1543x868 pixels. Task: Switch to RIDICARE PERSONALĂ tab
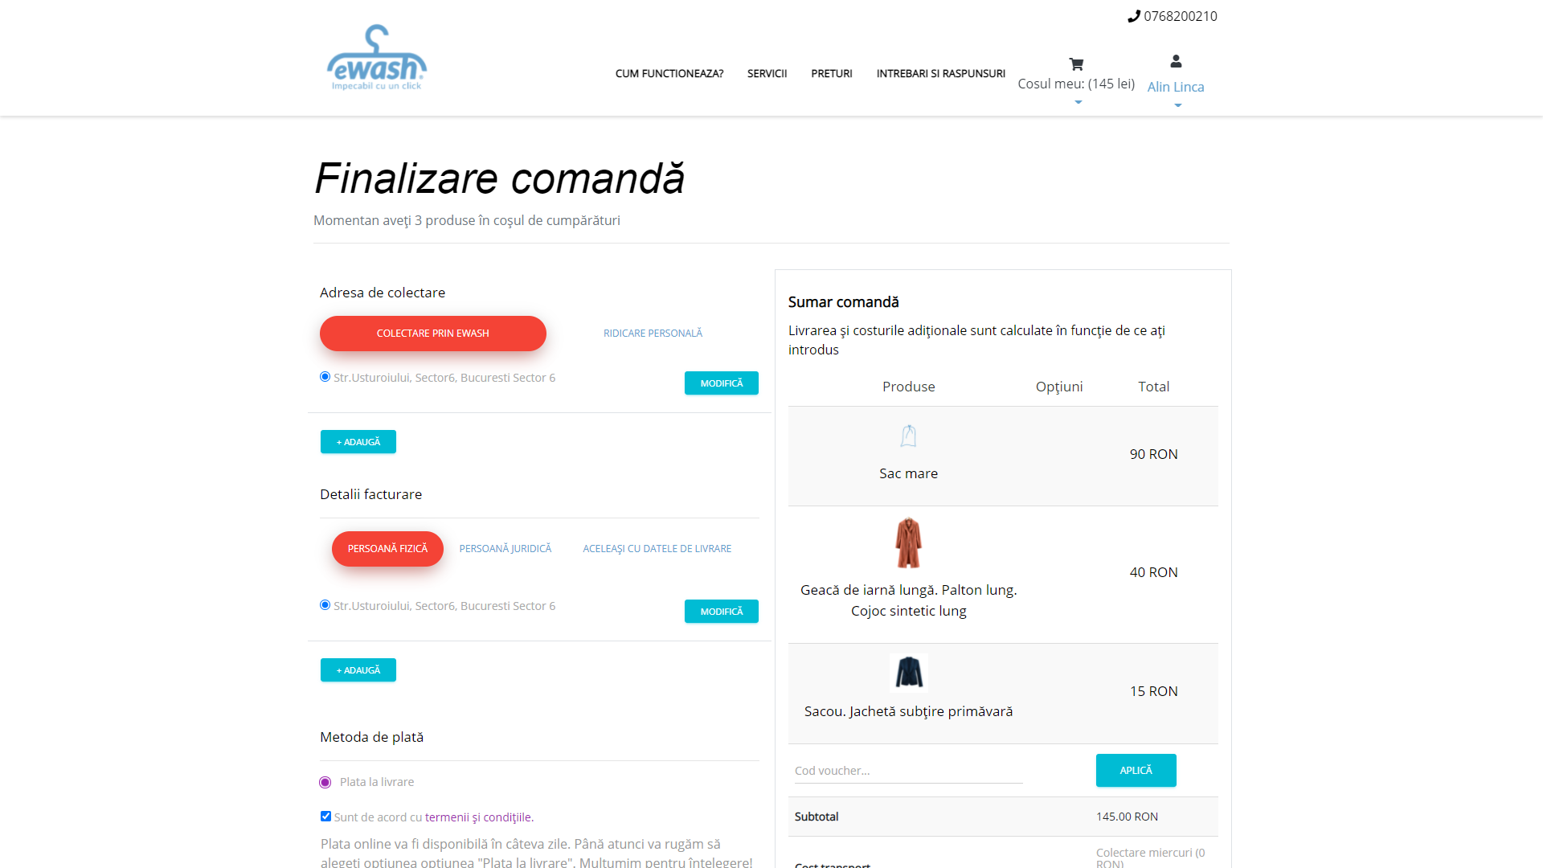[653, 334]
